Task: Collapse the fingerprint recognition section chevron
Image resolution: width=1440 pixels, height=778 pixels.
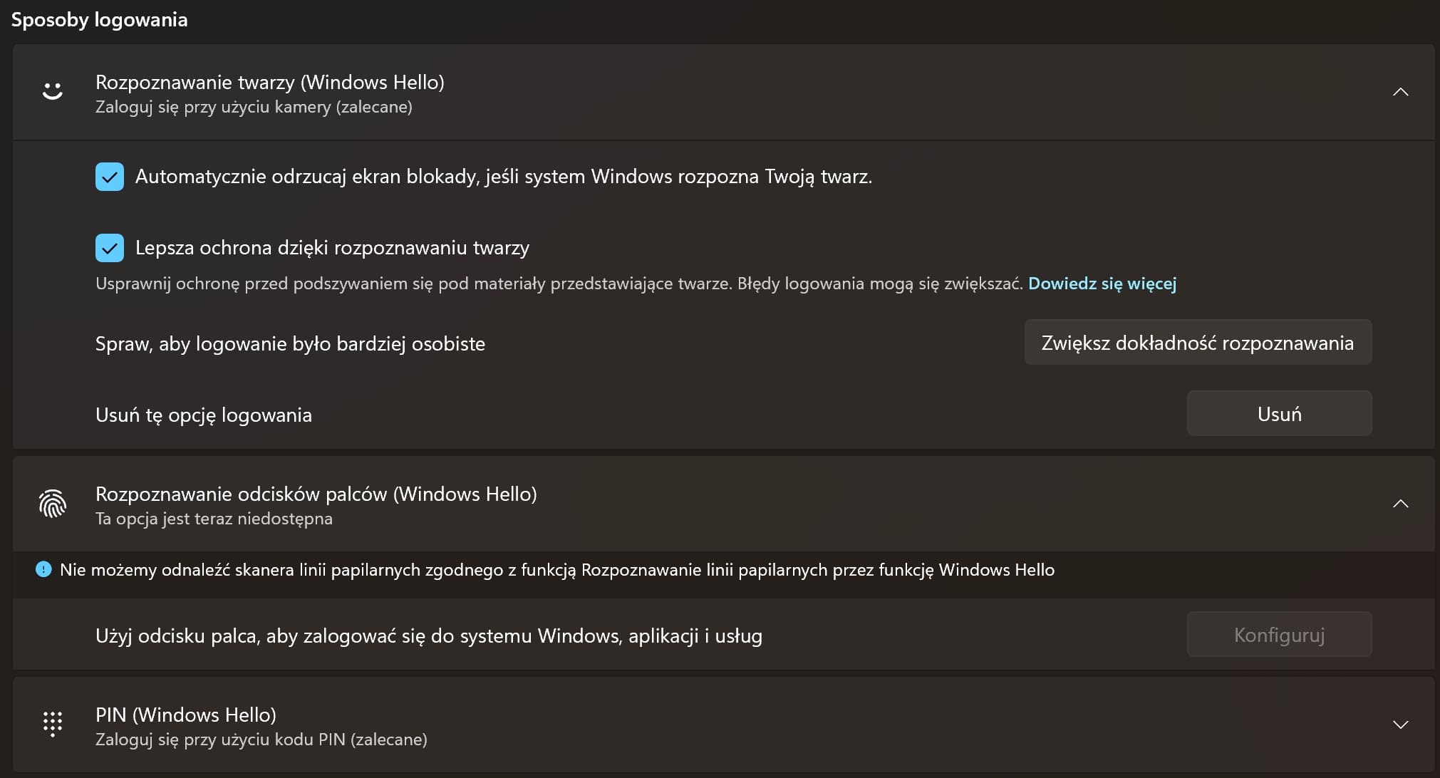Action: click(x=1400, y=504)
